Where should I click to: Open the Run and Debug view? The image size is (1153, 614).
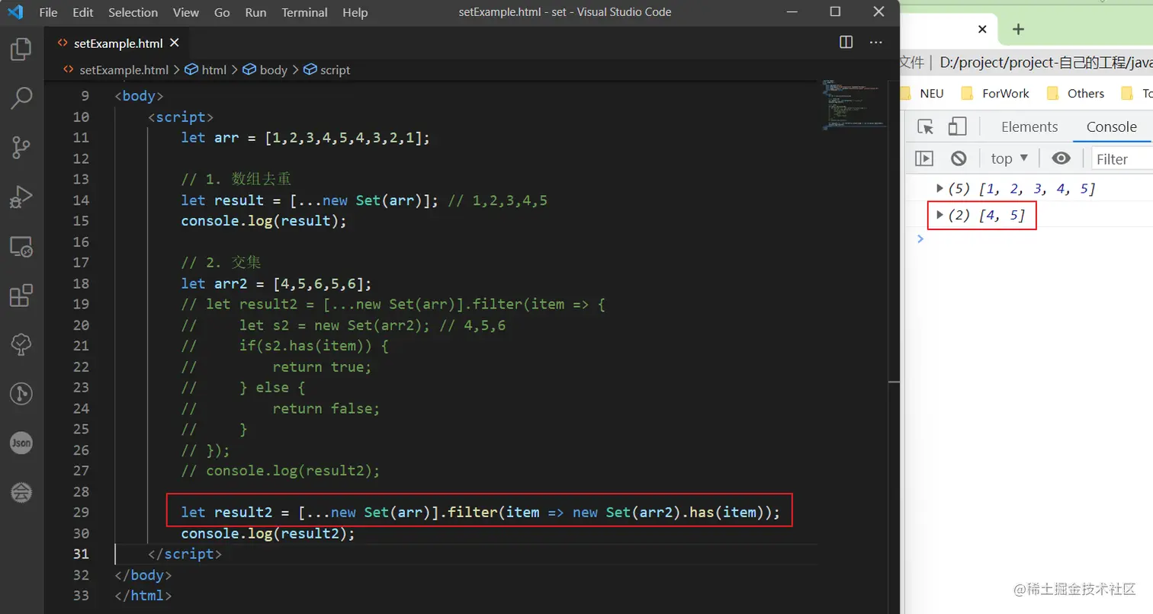[x=21, y=196]
